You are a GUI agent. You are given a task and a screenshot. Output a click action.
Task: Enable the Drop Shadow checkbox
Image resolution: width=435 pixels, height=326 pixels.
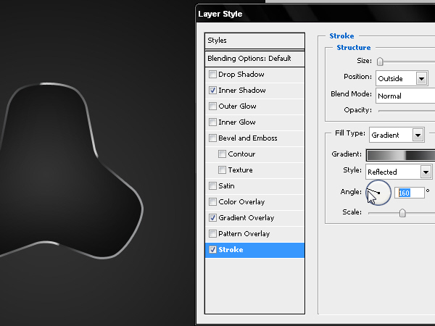(212, 75)
